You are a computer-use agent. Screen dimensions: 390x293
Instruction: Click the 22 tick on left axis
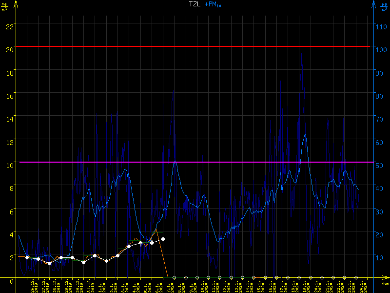9,25
